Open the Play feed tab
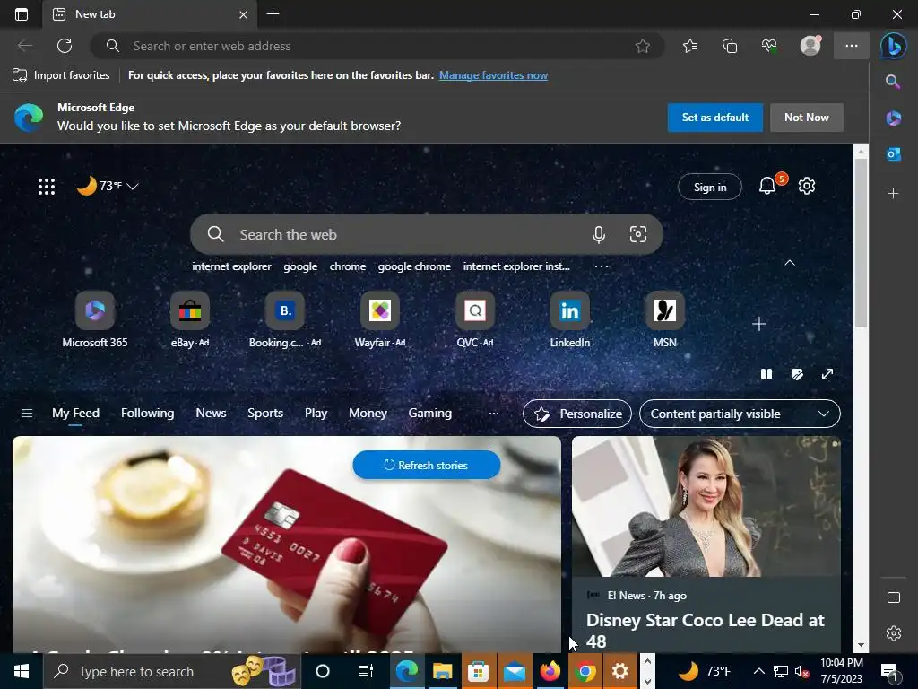The image size is (918, 689). [316, 413]
